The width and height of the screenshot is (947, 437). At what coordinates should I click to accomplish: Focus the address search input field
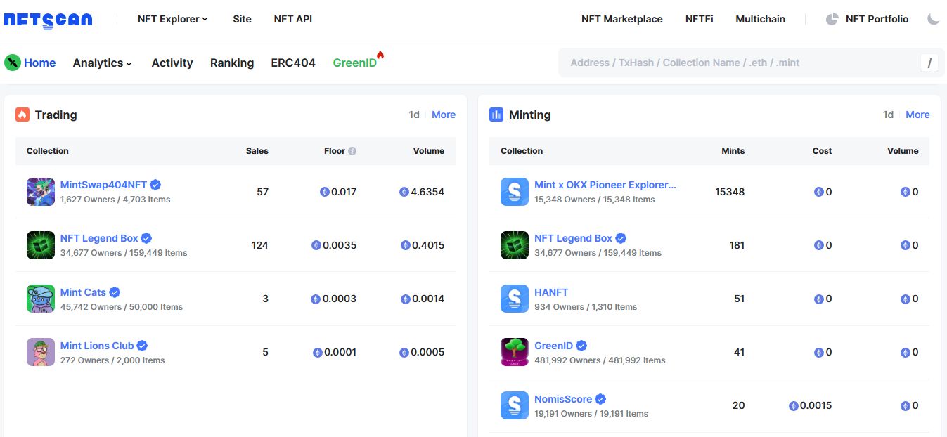click(738, 63)
